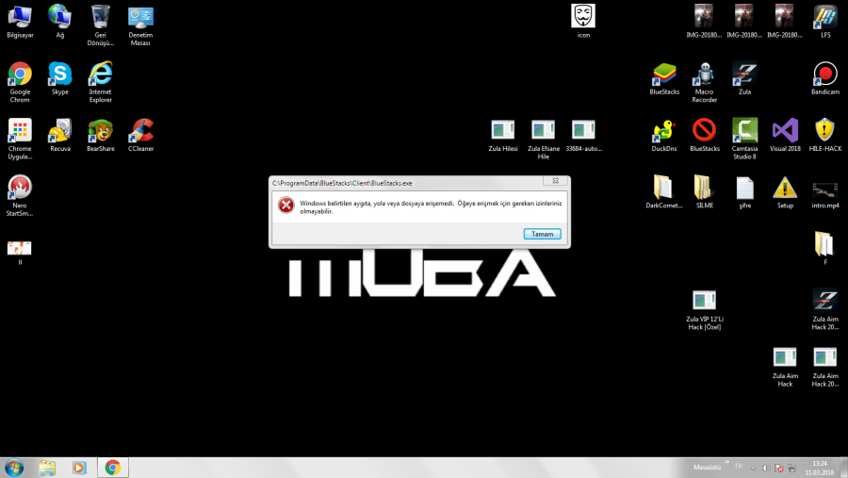Select the Google Chrome desktop shortcut

pyautogui.click(x=20, y=82)
